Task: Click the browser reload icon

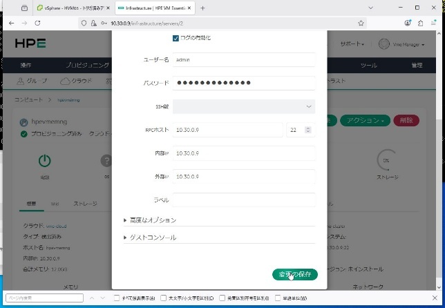Action: click(x=37, y=23)
